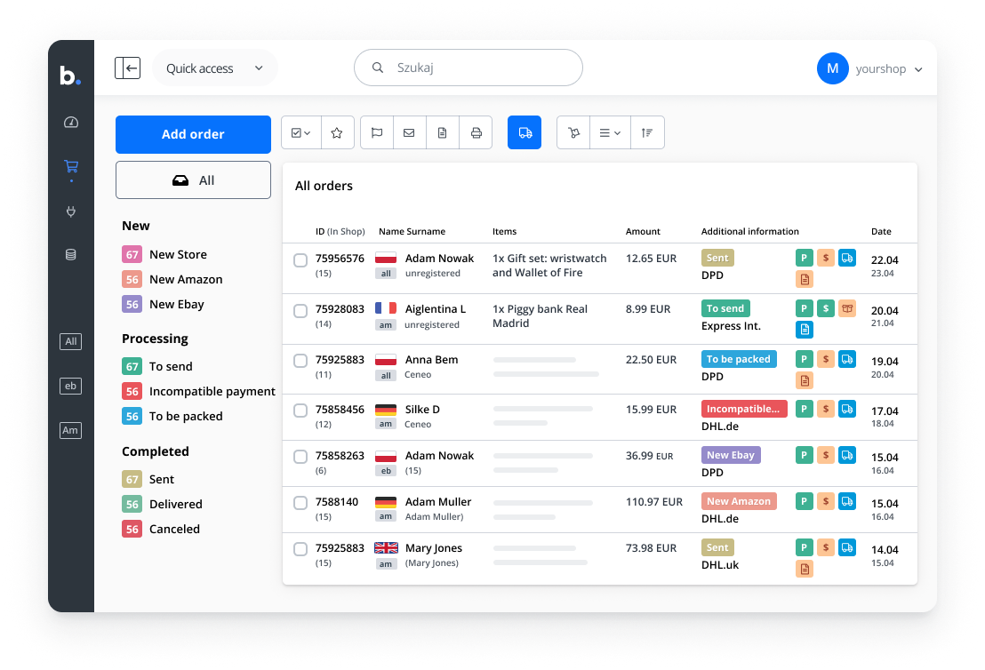Image resolution: width=985 pixels, height=670 pixels.
Task: Open the email icon in the toolbar
Action: 409,132
